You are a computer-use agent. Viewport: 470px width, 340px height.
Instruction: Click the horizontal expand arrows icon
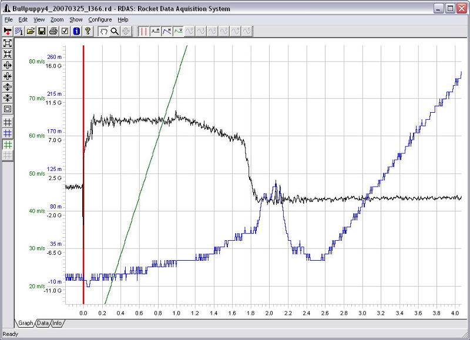(x=8, y=65)
